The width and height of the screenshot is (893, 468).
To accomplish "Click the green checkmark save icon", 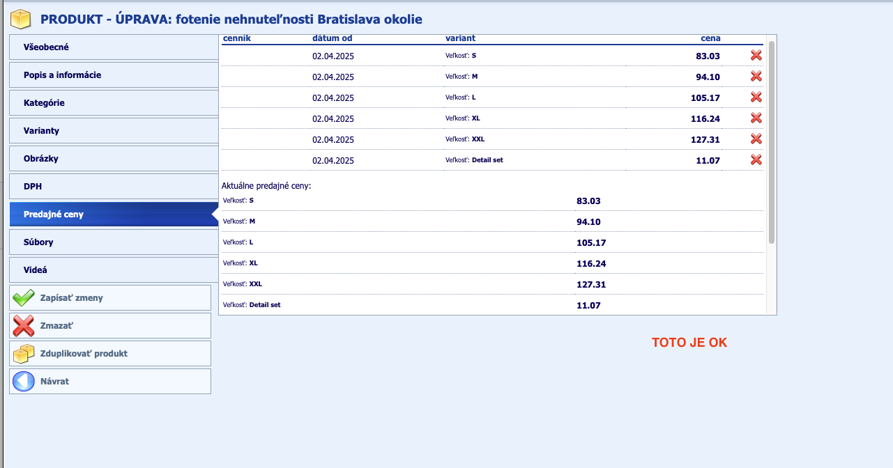I will click(x=24, y=298).
